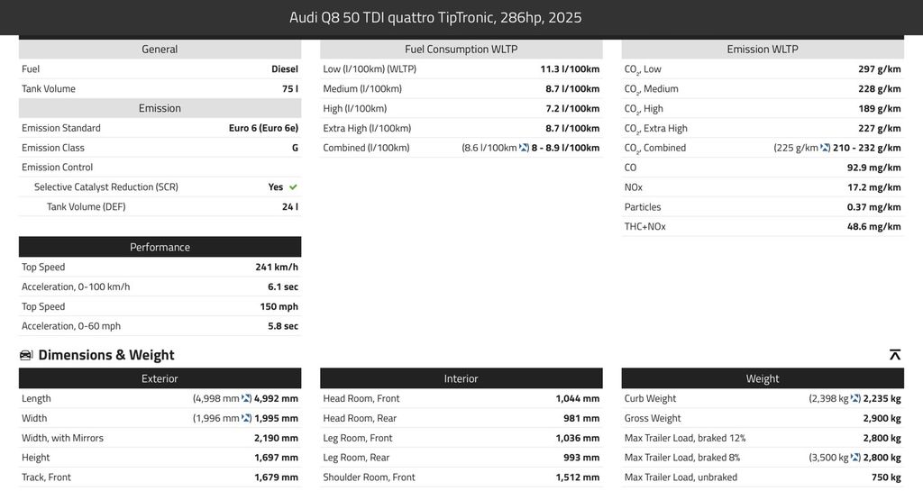923x491 pixels.
Task: Click the Emission WLTP header
Action: pyautogui.click(x=762, y=50)
